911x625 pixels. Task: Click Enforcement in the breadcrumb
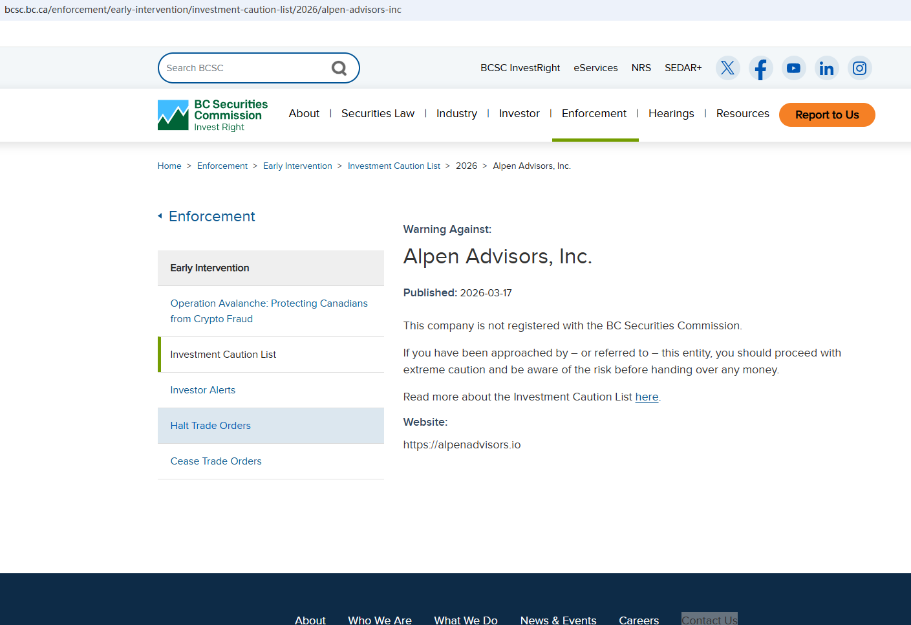(222, 166)
